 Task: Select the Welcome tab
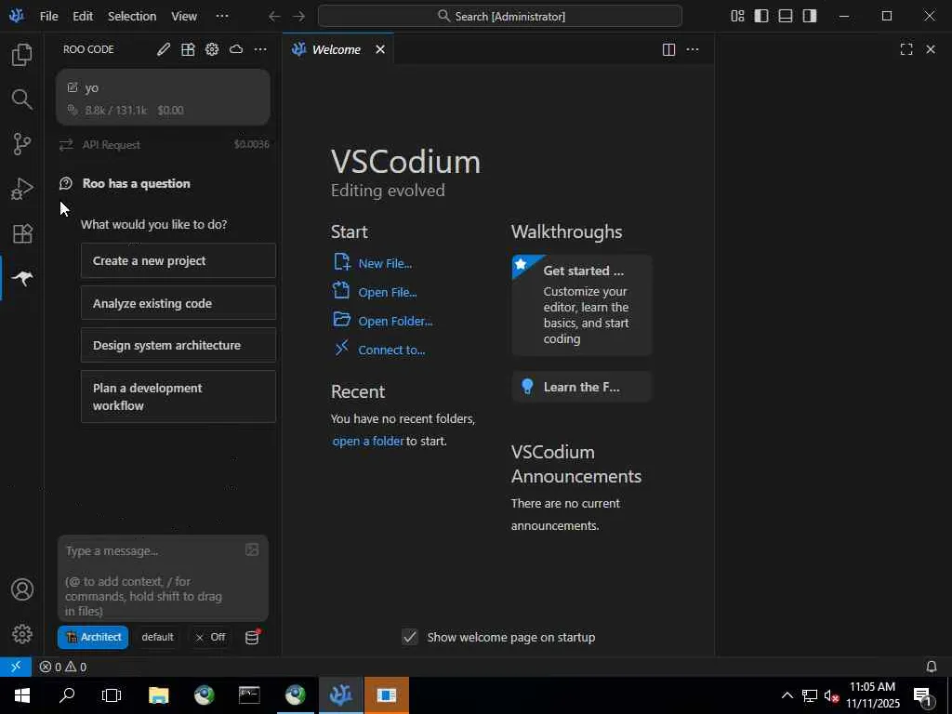point(337,50)
